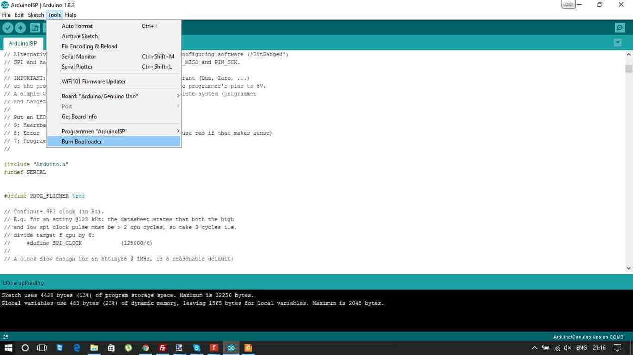Open the red 'f' app on taskbar
The image size is (633, 355).
214,348
